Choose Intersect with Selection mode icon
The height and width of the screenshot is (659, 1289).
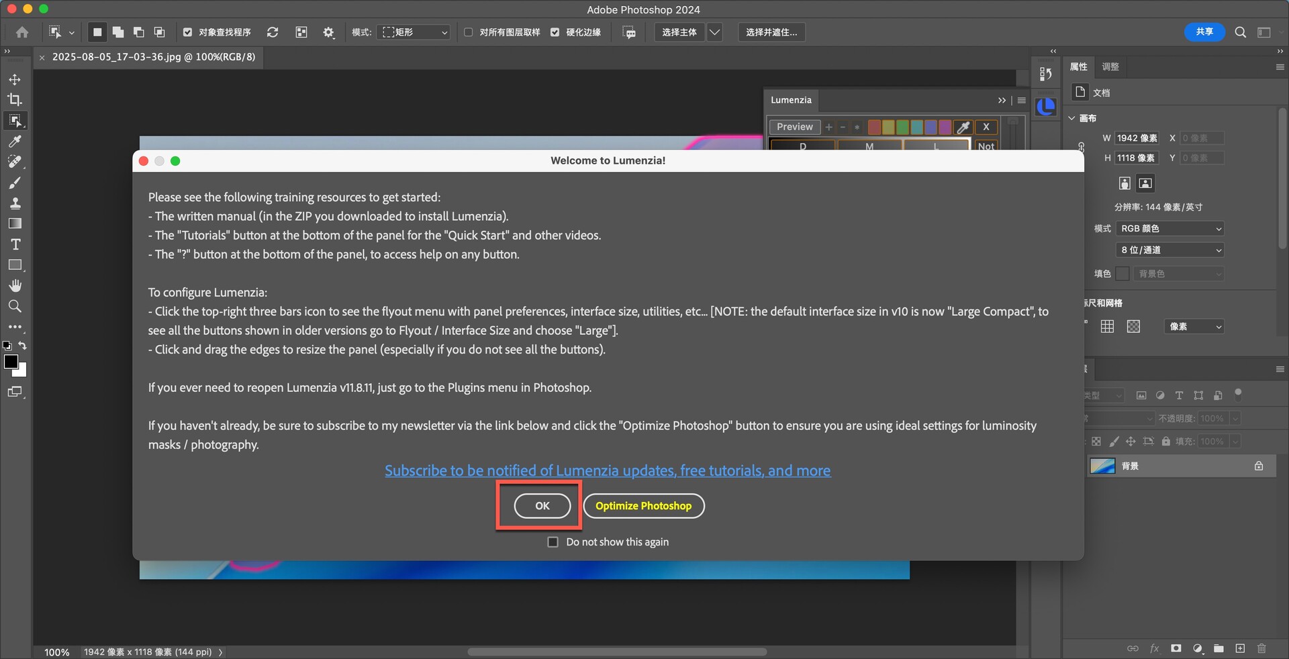160,32
